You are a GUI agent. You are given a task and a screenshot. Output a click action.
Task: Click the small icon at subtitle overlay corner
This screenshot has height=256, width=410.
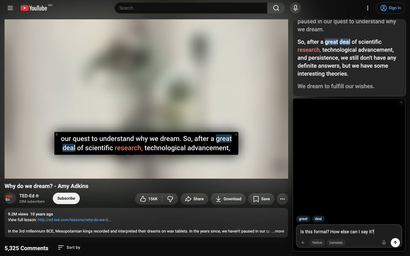57,134
